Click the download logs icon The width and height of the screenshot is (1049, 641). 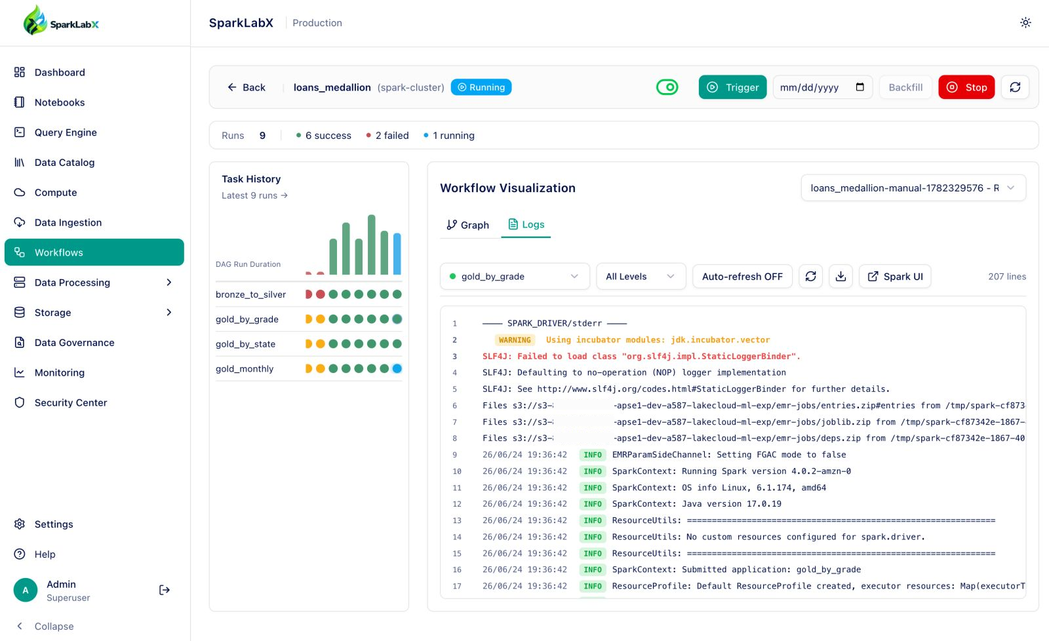coord(841,277)
